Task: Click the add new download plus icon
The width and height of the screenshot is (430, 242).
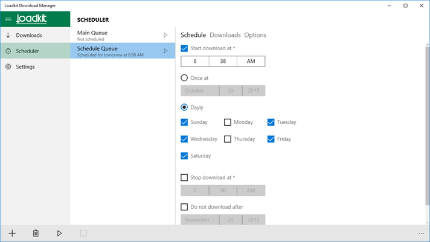Action: coord(12,233)
